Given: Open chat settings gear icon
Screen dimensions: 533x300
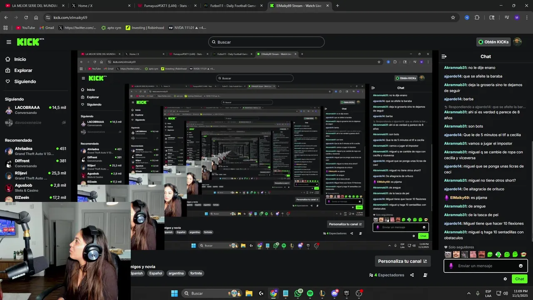Looking at the screenshot, I should [x=505, y=279].
